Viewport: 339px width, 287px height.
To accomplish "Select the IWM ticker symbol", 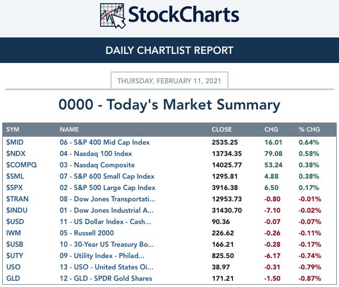I will click(x=14, y=233).
